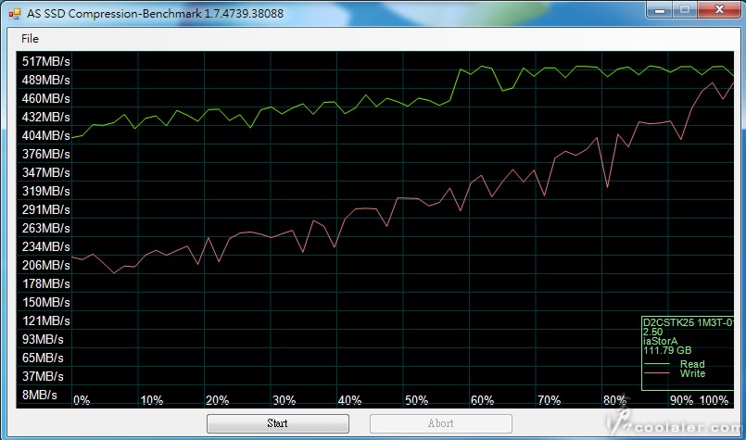Click the 319MB/s axis label
Screen dimensions: 746x440
(x=45, y=191)
